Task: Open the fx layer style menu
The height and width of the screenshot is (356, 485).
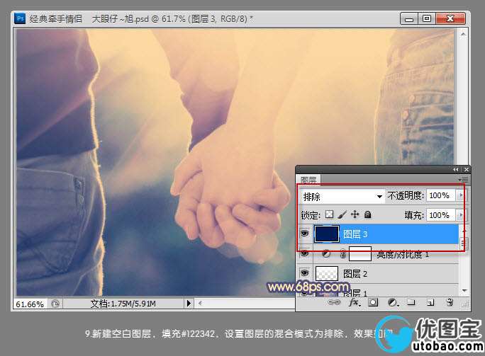Action: pos(354,302)
